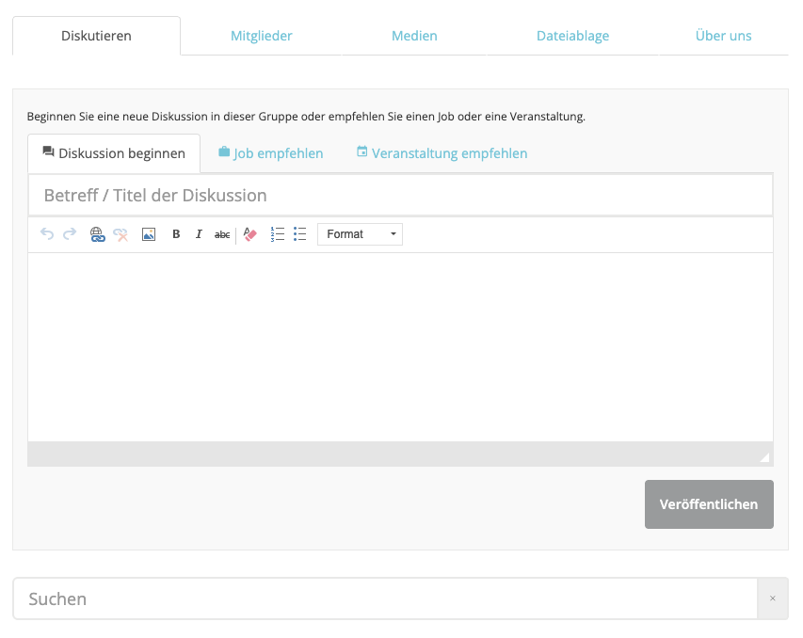Viewport: 803px width, 638px height.
Task: Go to the Dateiablage tab
Action: click(572, 36)
